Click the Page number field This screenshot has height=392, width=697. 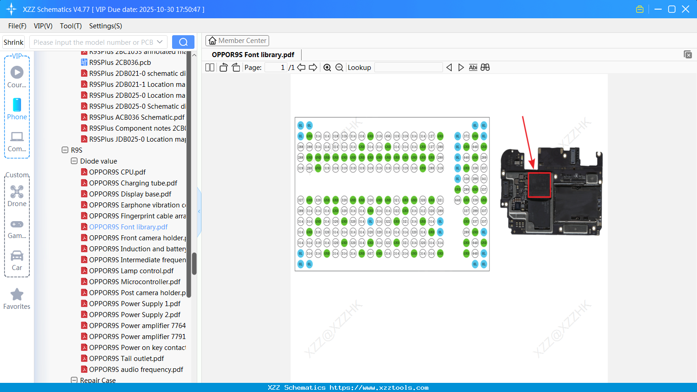(x=276, y=68)
